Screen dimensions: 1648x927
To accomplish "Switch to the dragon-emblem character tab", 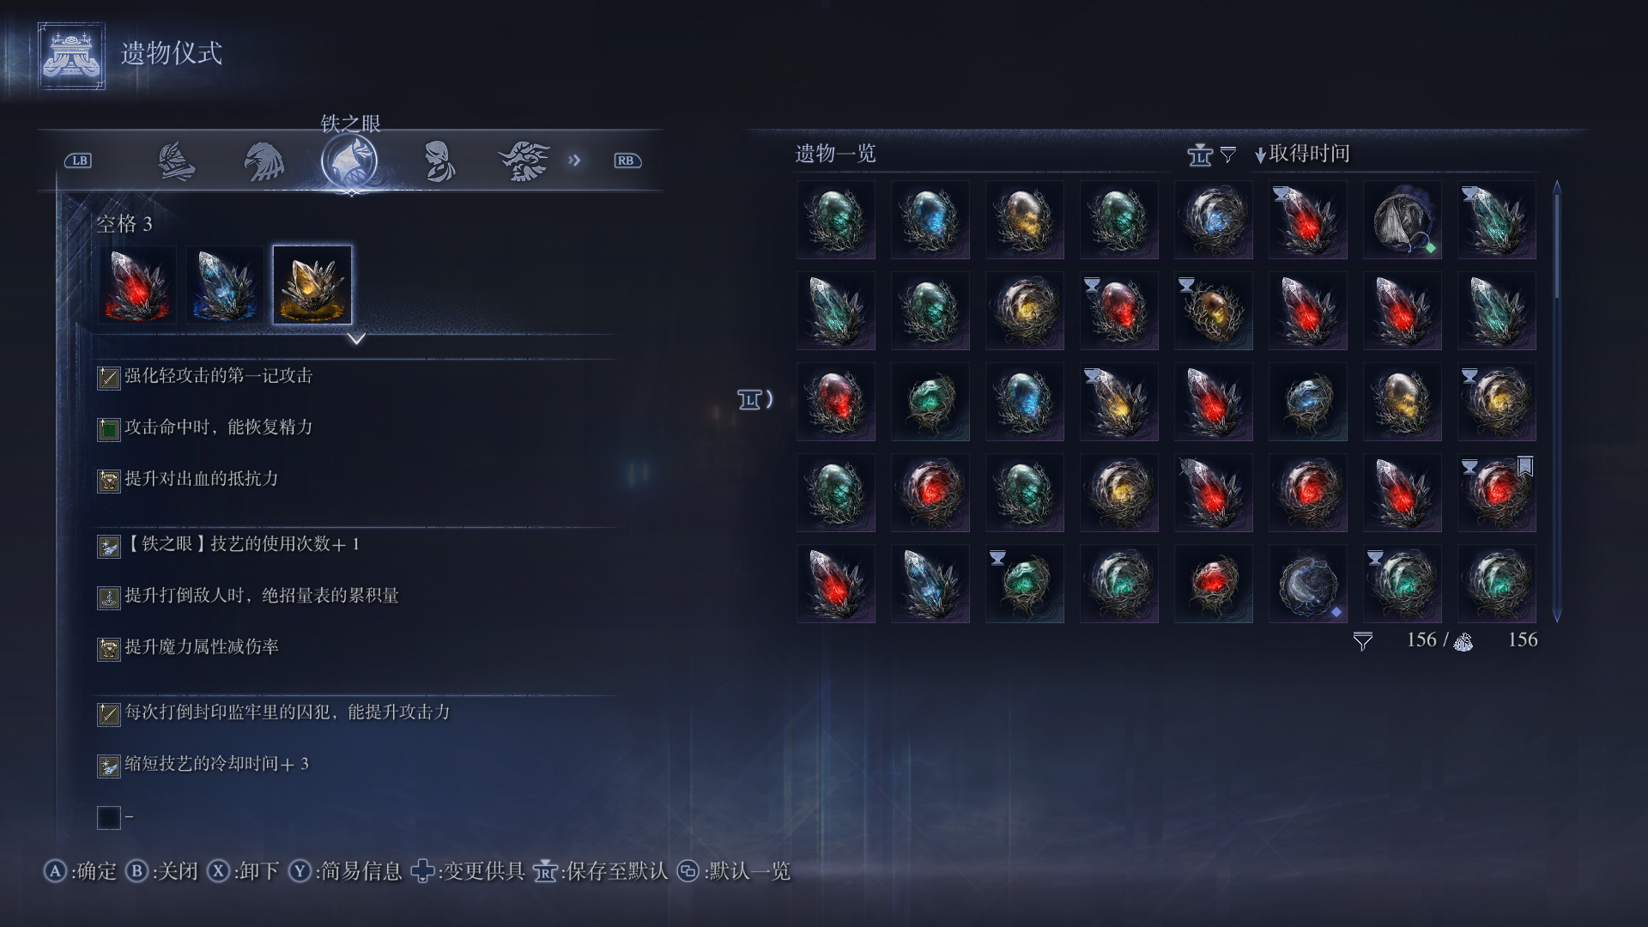I will click(x=524, y=161).
